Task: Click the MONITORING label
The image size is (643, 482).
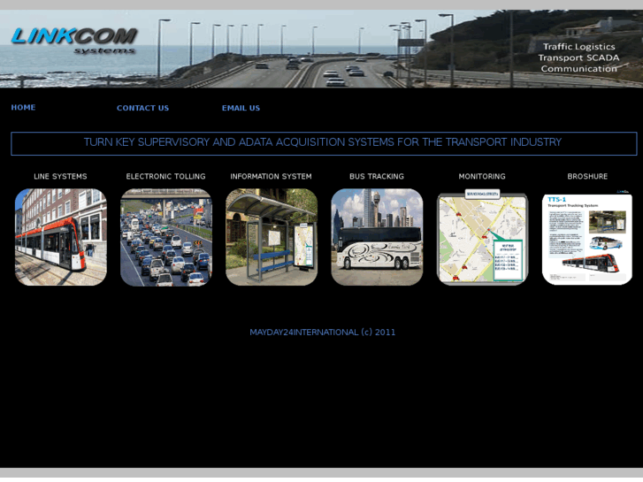Action: (x=482, y=176)
